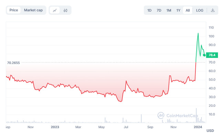Click the 70.2655 baseline price label
Screen dimensions: 220x136
click(x=13, y=63)
